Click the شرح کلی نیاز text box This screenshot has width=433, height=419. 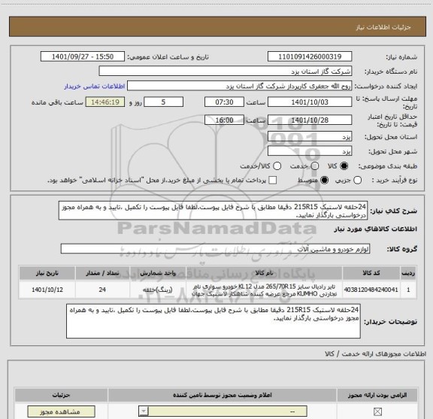[x=213, y=211]
